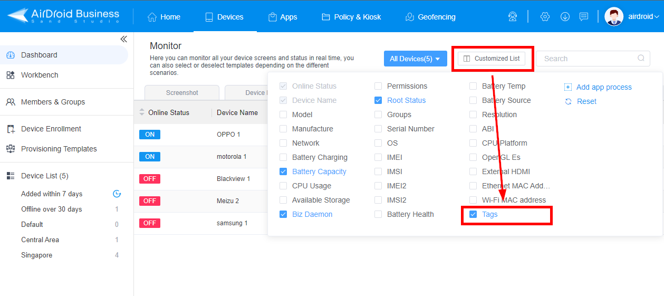This screenshot has width=664, height=296.
Task: Click the OPPO 1 device row
Action: pyautogui.click(x=200, y=135)
